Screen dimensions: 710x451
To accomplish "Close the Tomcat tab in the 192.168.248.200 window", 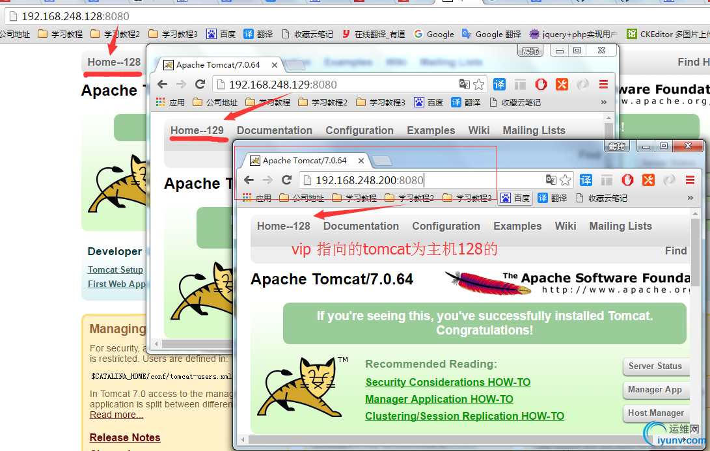I will coord(361,160).
